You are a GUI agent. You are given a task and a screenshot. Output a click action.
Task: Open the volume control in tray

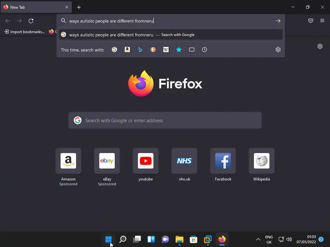[x=289, y=239]
